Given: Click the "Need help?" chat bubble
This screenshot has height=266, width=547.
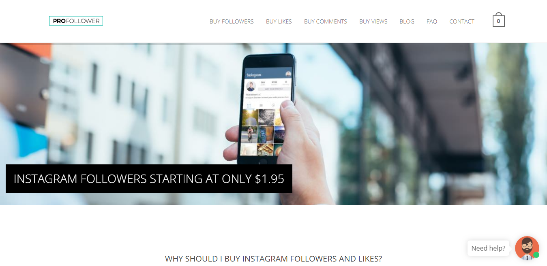Looking at the screenshot, I should [x=488, y=248].
